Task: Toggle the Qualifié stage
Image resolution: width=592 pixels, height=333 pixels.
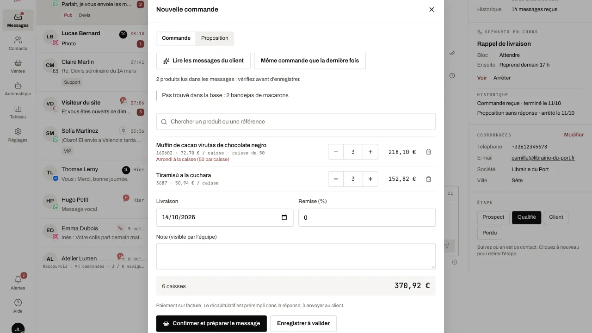Action: click(x=526, y=217)
